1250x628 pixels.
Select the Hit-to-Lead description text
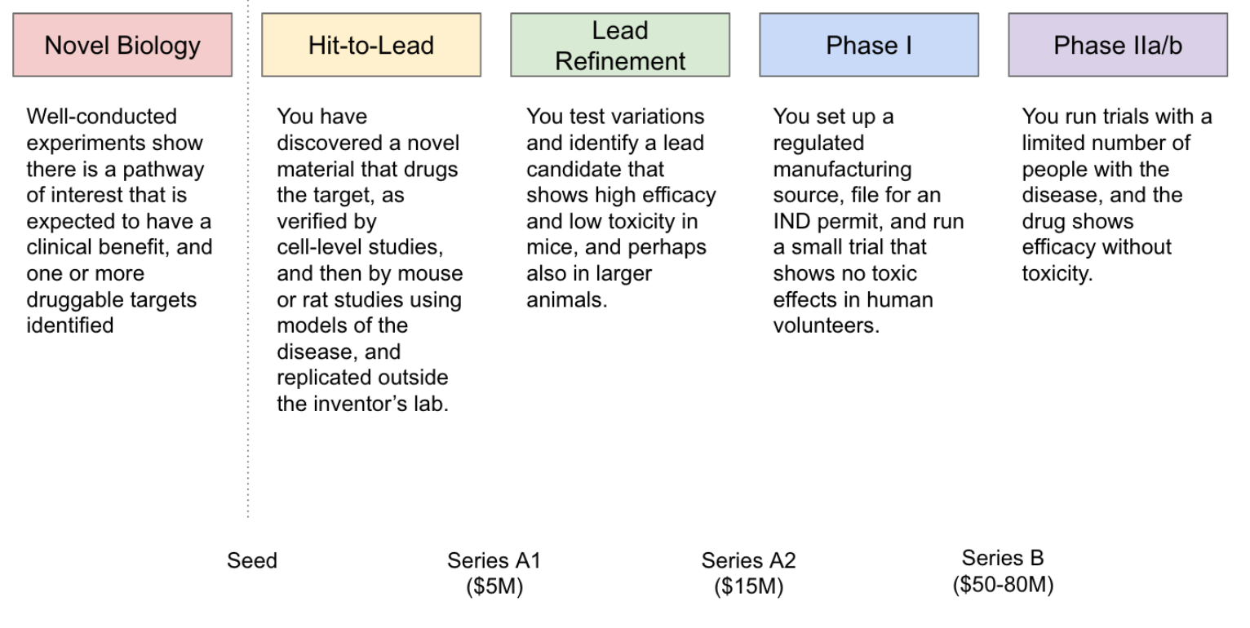tap(370, 260)
